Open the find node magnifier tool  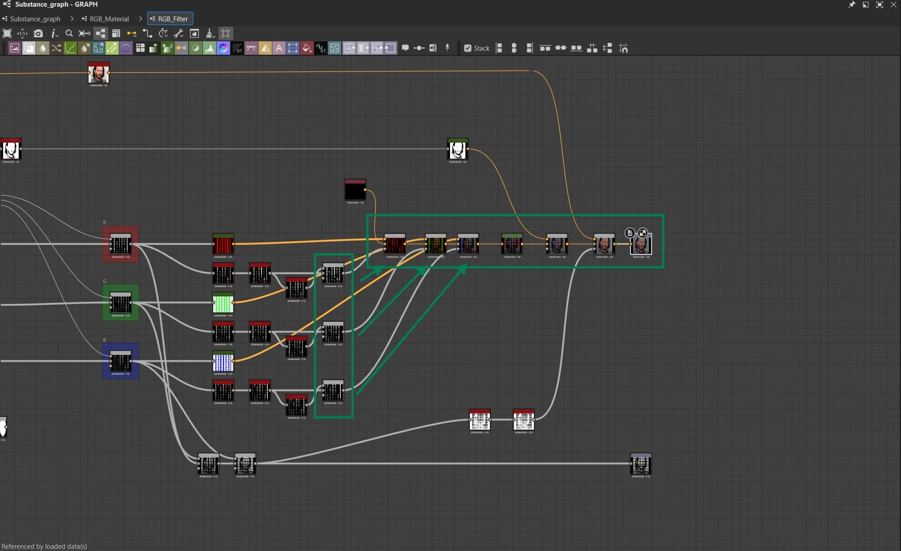pos(69,33)
